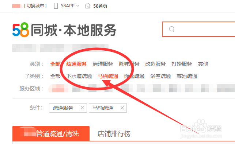Select the 疏通服务 category

click(x=76, y=64)
